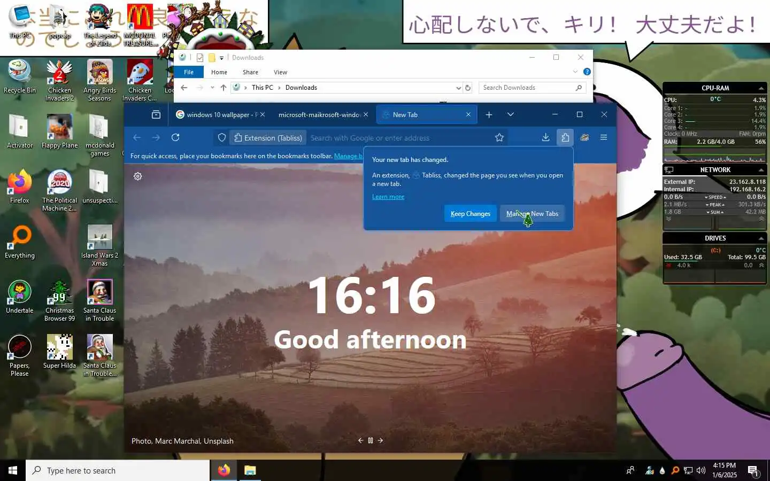Image resolution: width=770 pixels, height=481 pixels.
Task: Open Explorer help question mark icon
Action: pyautogui.click(x=587, y=72)
